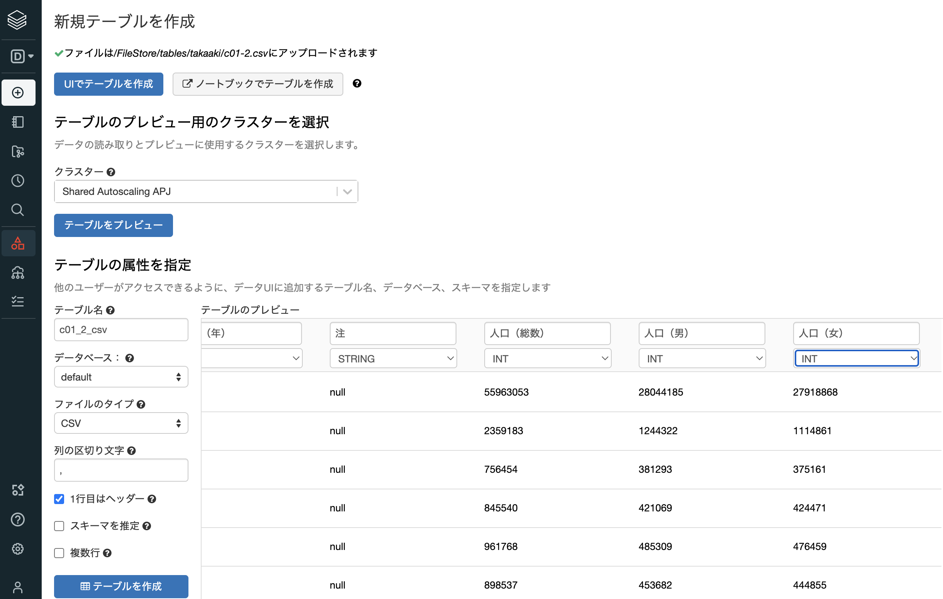
Task: Select the ノートブックでテーブルを作成 option
Action: 258,84
